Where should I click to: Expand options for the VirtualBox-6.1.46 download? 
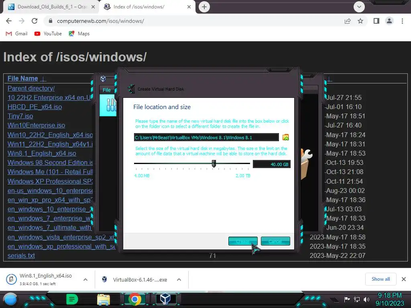(x=179, y=280)
